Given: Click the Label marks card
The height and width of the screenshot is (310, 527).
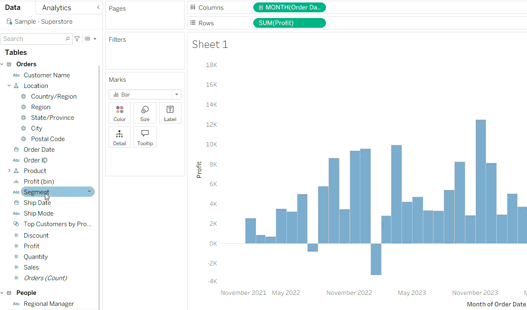Looking at the screenshot, I should tap(170, 113).
